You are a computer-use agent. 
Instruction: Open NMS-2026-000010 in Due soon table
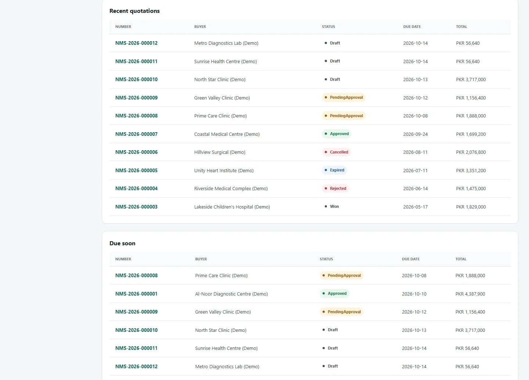click(x=136, y=330)
